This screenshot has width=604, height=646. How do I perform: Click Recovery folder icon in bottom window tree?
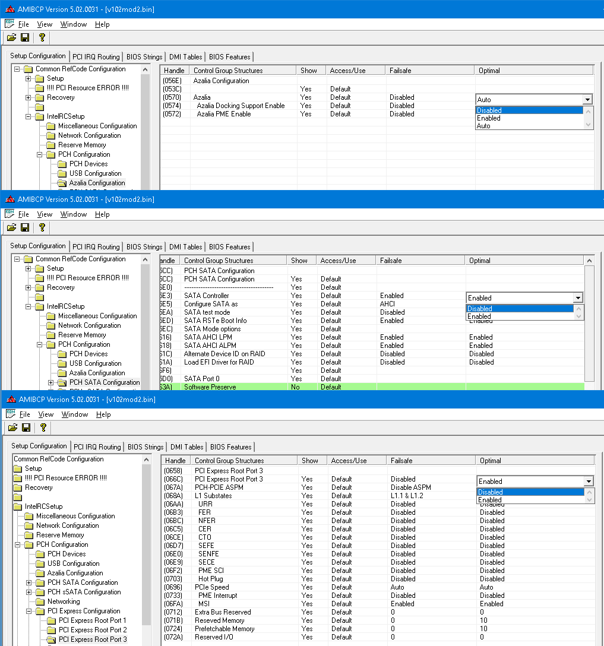[17, 488]
